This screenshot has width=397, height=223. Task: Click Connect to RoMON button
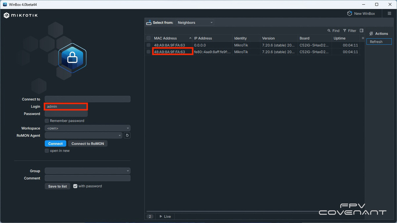click(x=88, y=144)
